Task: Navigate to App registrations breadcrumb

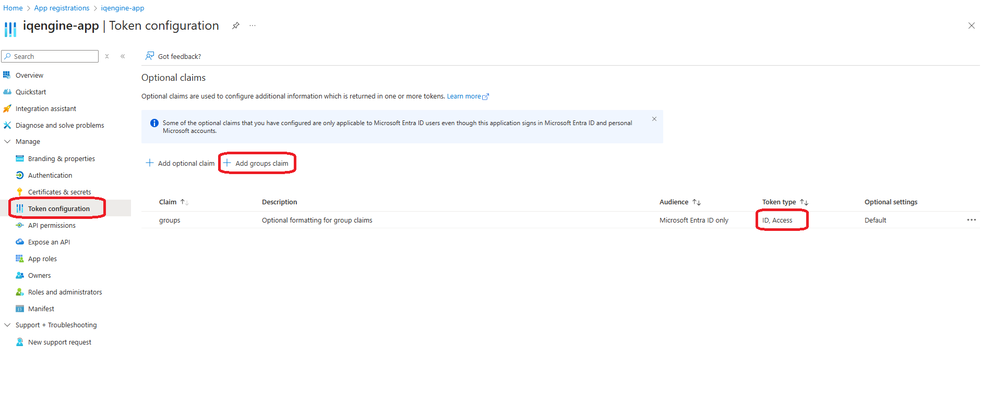Action: (x=62, y=8)
